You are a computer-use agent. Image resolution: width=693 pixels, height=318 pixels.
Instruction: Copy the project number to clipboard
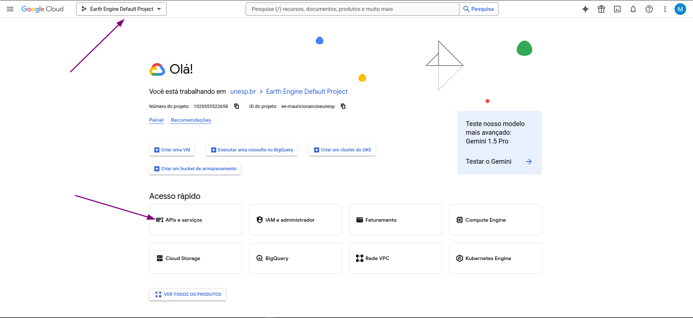click(x=237, y=106)
